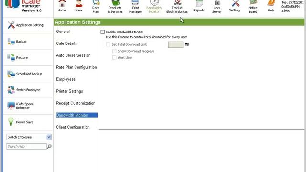Click the 'Use this feature to control' description

[146, 37]
